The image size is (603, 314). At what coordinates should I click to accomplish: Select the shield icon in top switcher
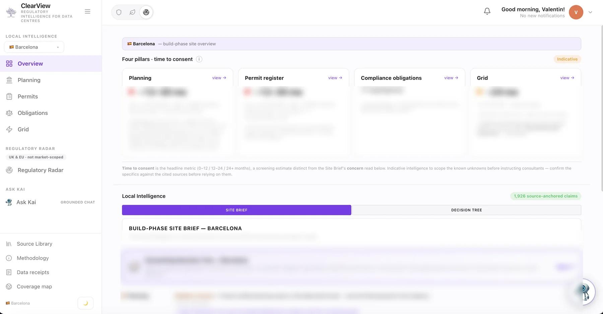(119, 12)
